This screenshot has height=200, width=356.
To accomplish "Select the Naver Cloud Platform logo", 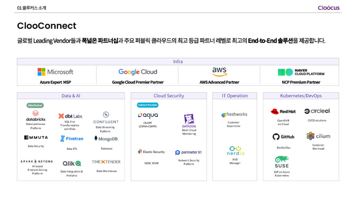I will click(301, 72).
